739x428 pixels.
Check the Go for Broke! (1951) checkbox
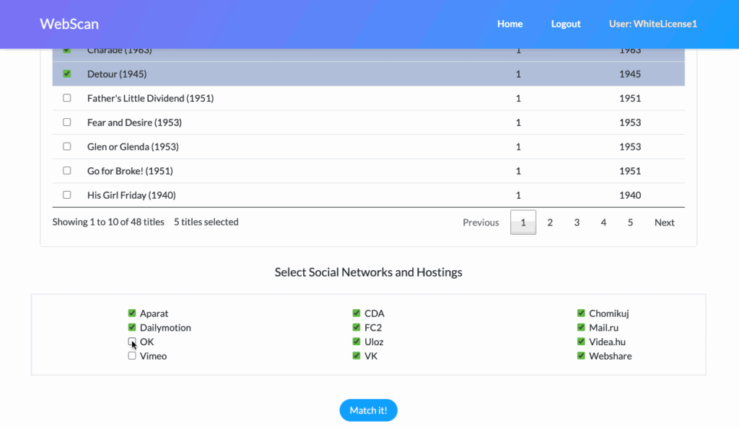[67, 171]
